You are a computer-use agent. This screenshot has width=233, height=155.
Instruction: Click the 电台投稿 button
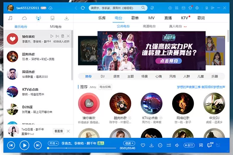click(105, 87)
